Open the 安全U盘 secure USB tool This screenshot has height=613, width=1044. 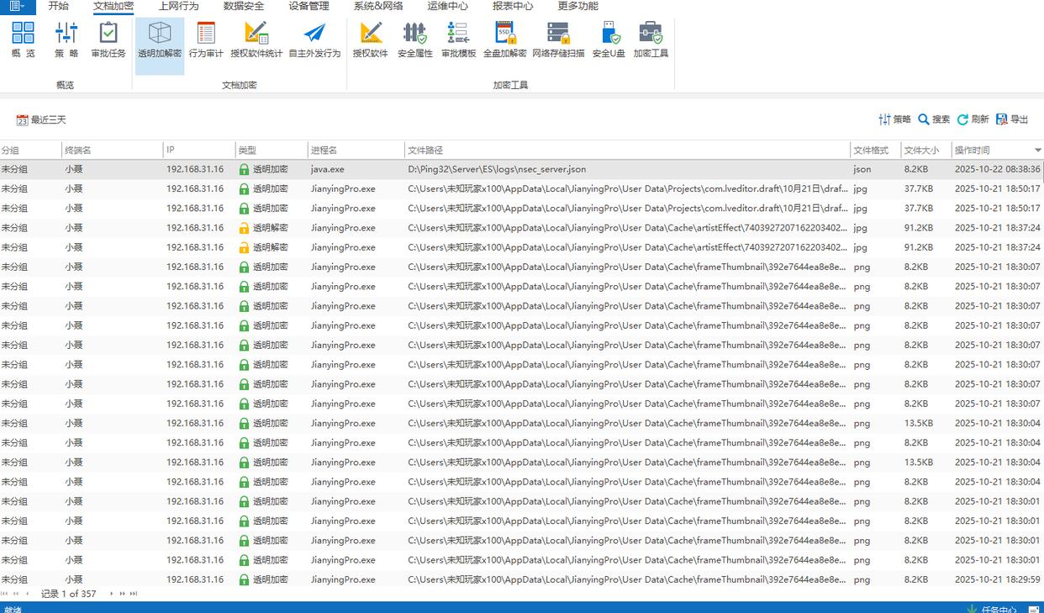[x=609, y=40]
